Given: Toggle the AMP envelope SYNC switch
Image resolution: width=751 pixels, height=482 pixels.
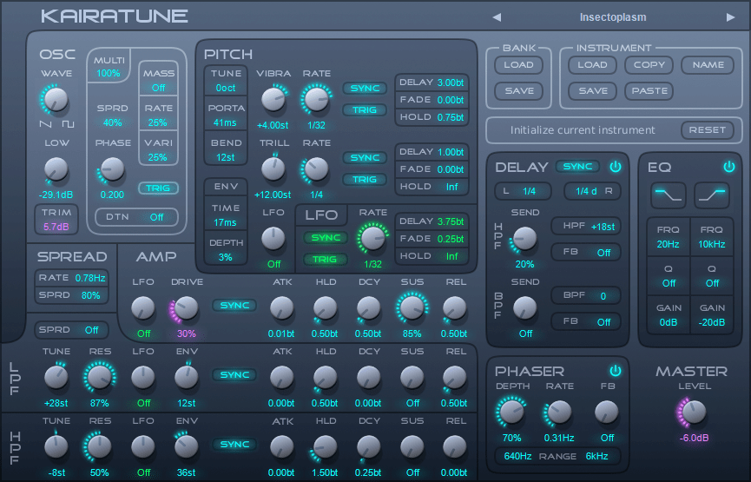Looking at the screenshot, I should 234,306.
